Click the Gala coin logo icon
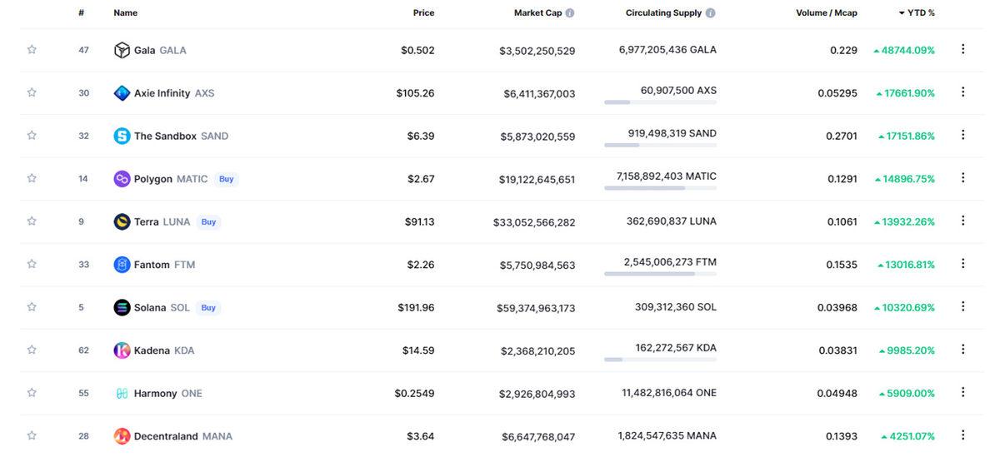The width and height of the screenshot is (1000, 457). coord(122,50)
